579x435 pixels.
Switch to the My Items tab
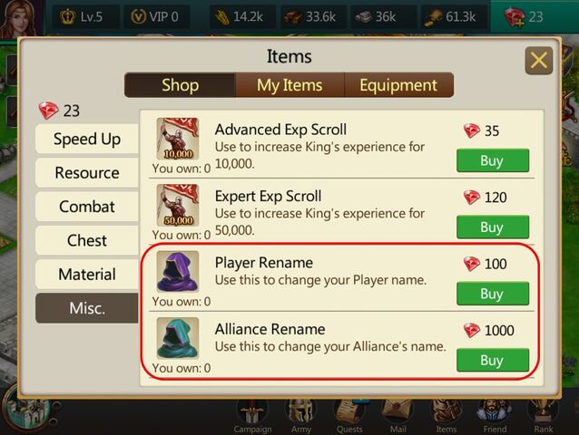click(289, 85)
